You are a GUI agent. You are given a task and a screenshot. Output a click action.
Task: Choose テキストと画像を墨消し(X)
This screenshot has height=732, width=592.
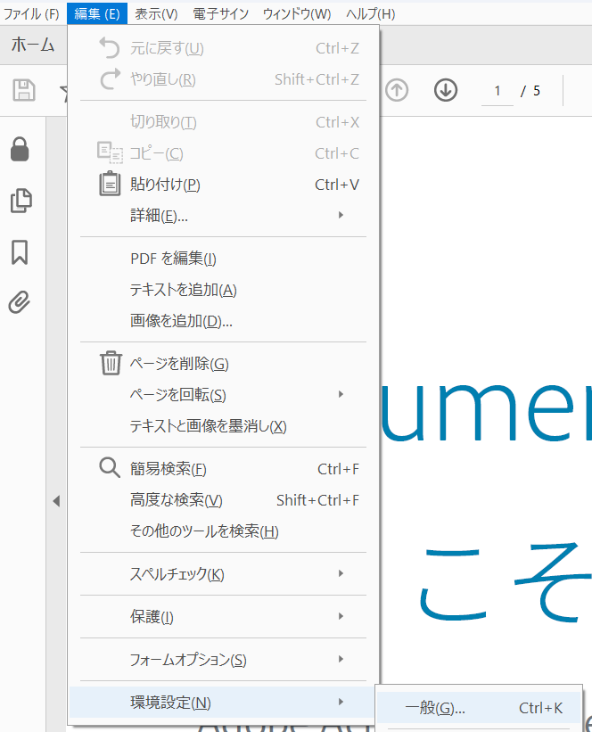[x=223, y=426]
